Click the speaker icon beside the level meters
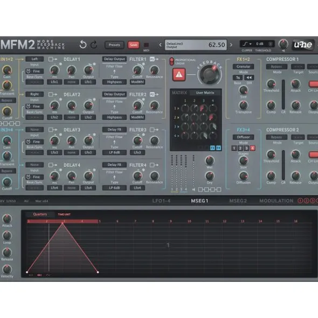This screenshot has height=318, width=318. [x=193, y=189]
